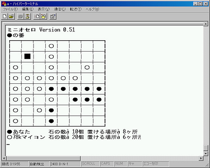This screenshot has height=168, width=210.
Task: Click the horizontal scrollbar right arrow
Action: tap(201, 158)
